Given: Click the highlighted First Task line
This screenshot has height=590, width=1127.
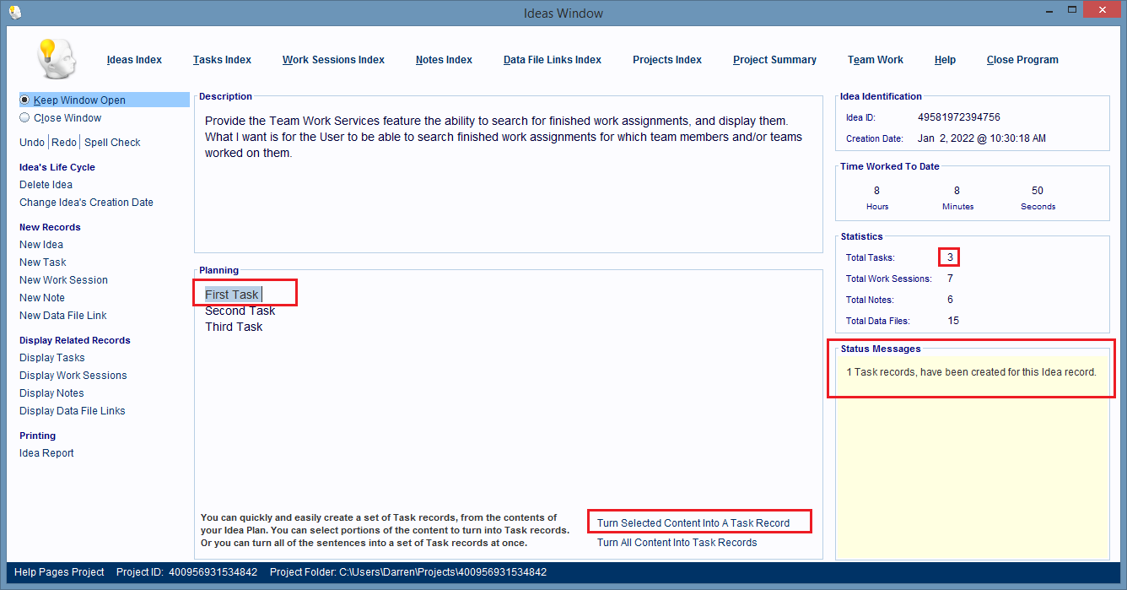Looking at the screenshot, I should (232, 295).
